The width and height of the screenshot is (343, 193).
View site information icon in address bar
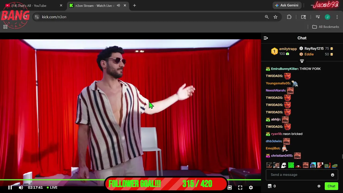point(37,17)
